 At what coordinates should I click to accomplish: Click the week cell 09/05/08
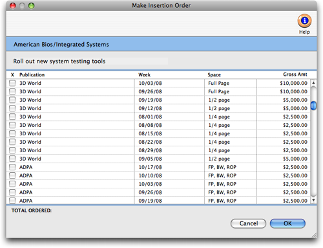click(x=150, y=159)
